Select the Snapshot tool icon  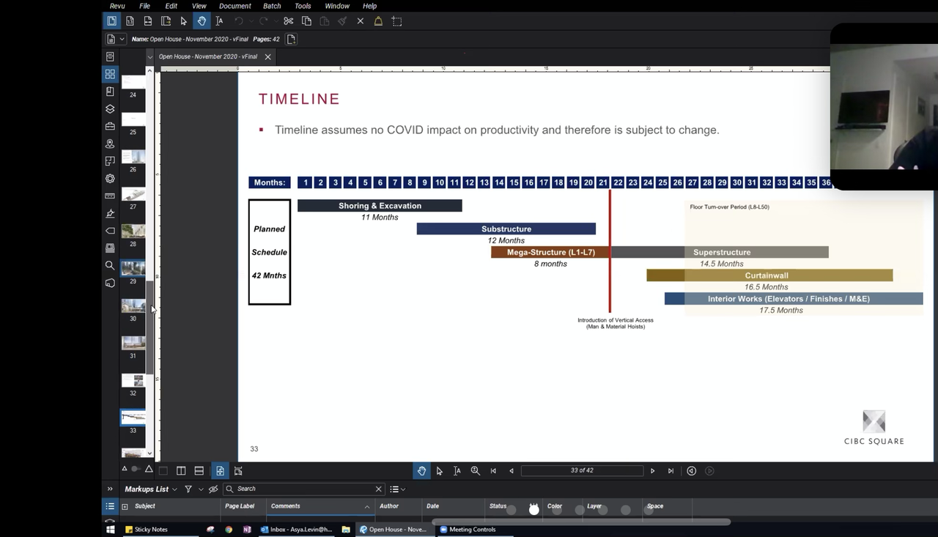click(396, 21)
